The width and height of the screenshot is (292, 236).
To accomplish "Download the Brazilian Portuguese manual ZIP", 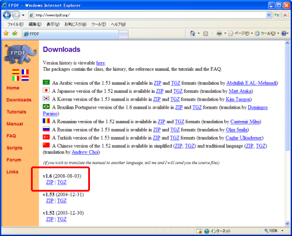I will pyautogui.click(x=179, y=107).
